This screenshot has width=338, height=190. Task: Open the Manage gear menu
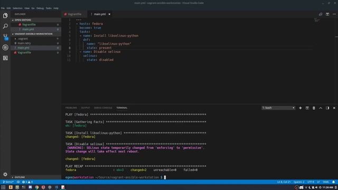[5, 174]
